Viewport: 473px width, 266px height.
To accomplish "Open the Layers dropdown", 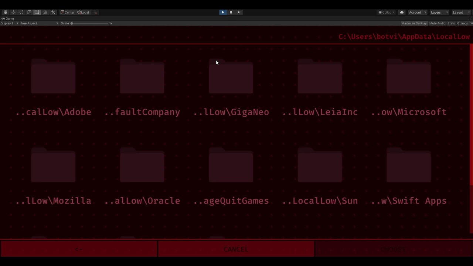I will coord(439,12).
